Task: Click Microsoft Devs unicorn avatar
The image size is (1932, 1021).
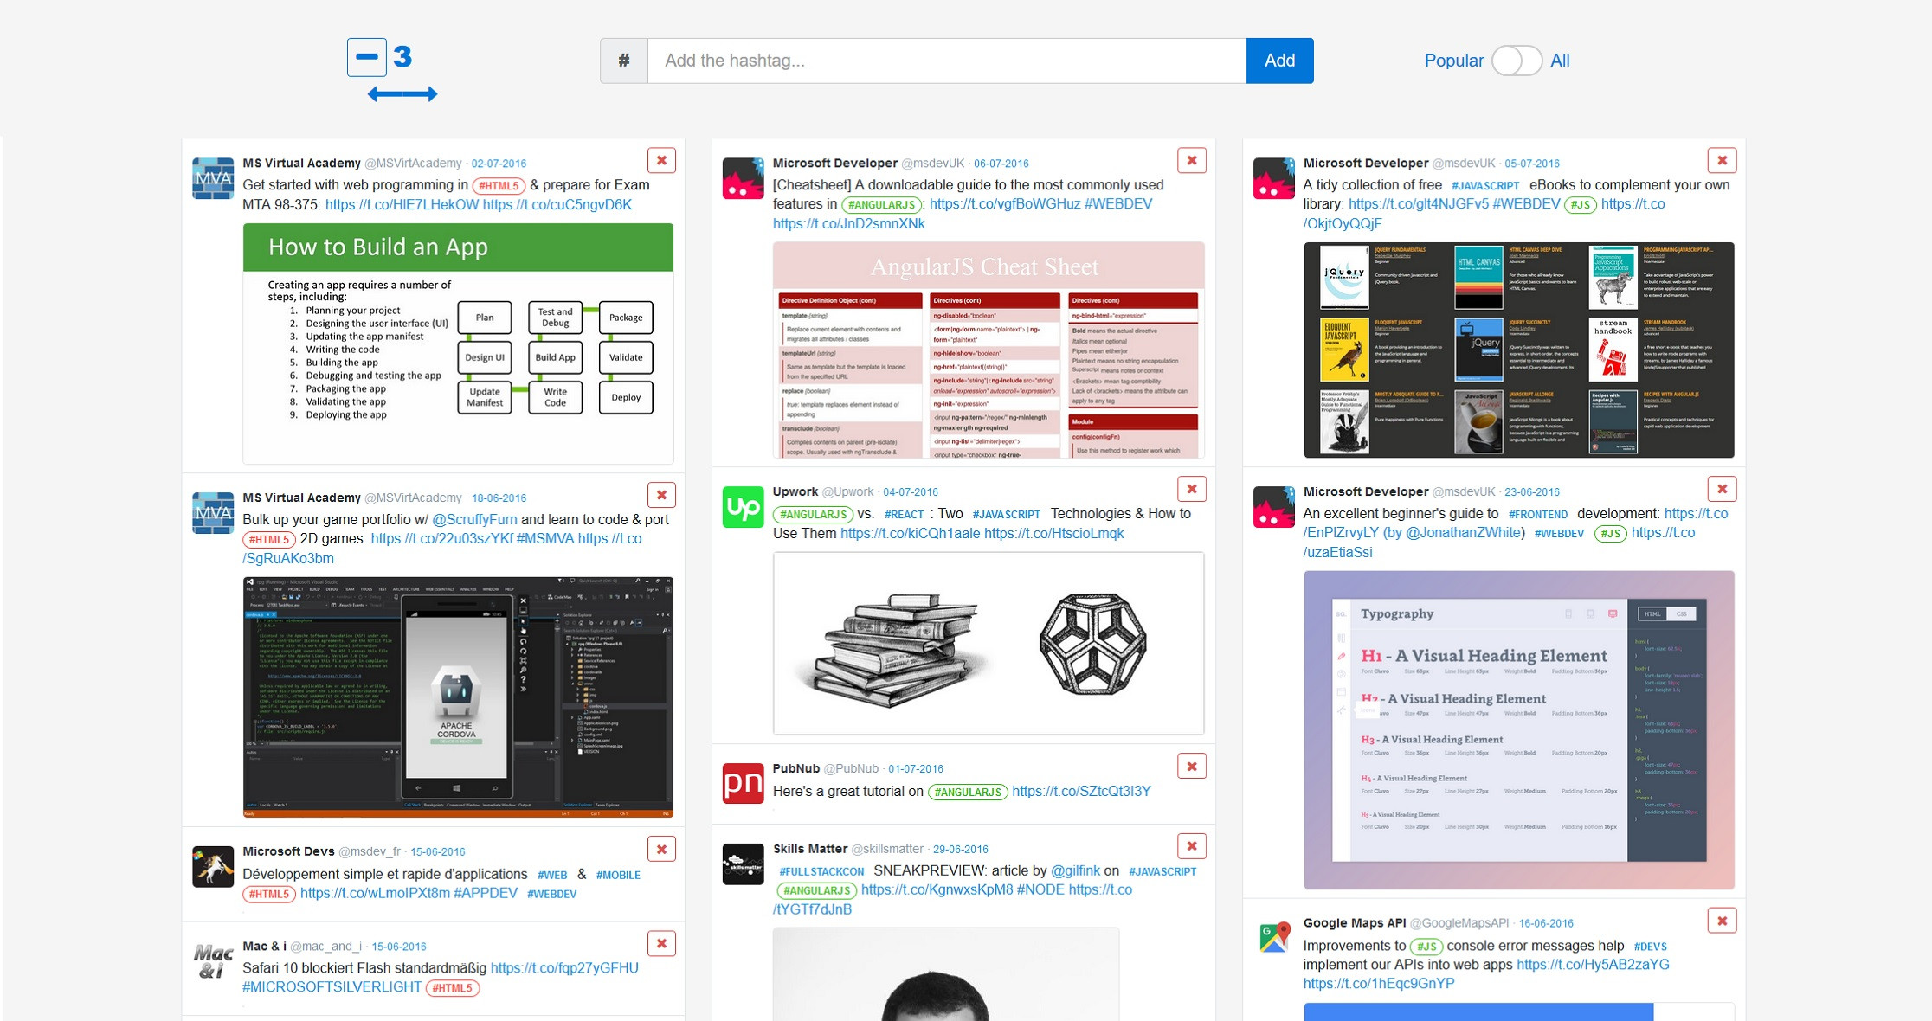Action: tap(213, 867)
